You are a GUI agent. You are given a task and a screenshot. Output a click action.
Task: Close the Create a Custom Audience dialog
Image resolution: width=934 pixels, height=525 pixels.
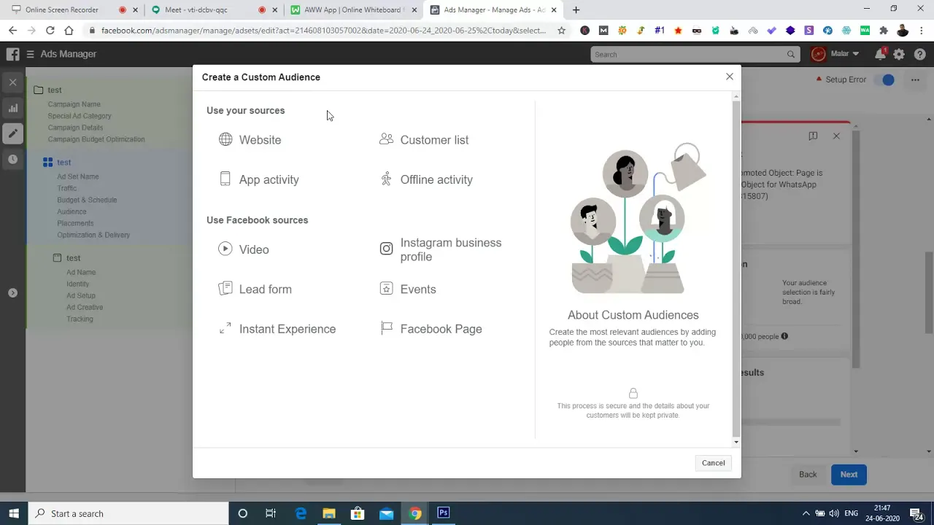(x=730, y=77)
